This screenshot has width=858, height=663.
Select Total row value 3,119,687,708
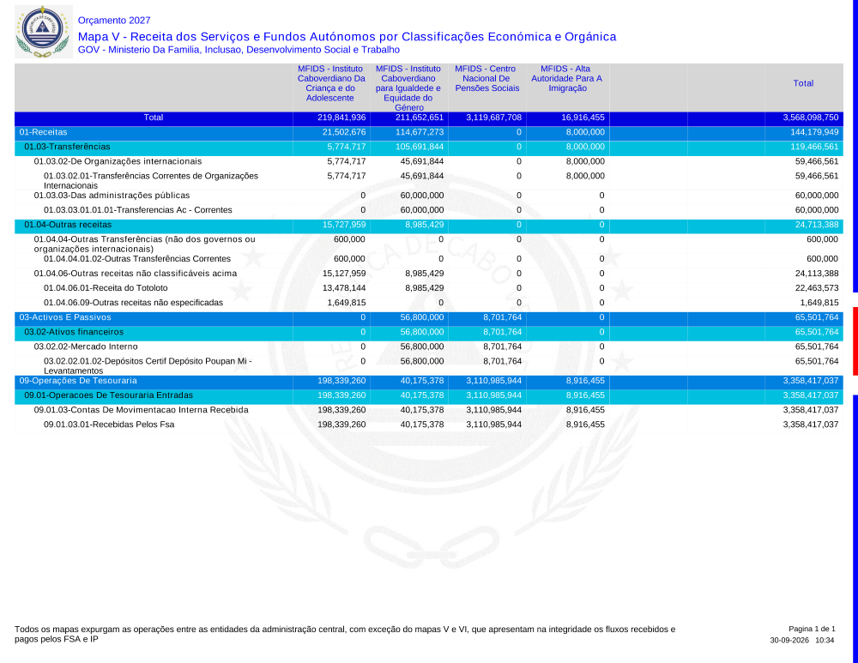click(493, 118)
